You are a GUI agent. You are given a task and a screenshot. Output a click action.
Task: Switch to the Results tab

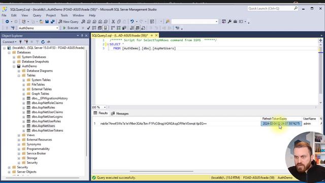pos(101,113)
